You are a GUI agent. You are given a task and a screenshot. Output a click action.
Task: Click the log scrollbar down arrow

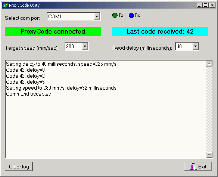pyautogui.click(x=209, y=155)
